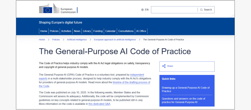The height and width of the screenshot is (110, 251).
Task: Click chevron before The General-Purpose AI Code breadcrumb
Action: pos(139,40)
